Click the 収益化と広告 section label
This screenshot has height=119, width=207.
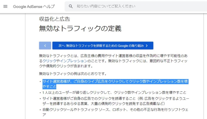click(x=55, y=19)
